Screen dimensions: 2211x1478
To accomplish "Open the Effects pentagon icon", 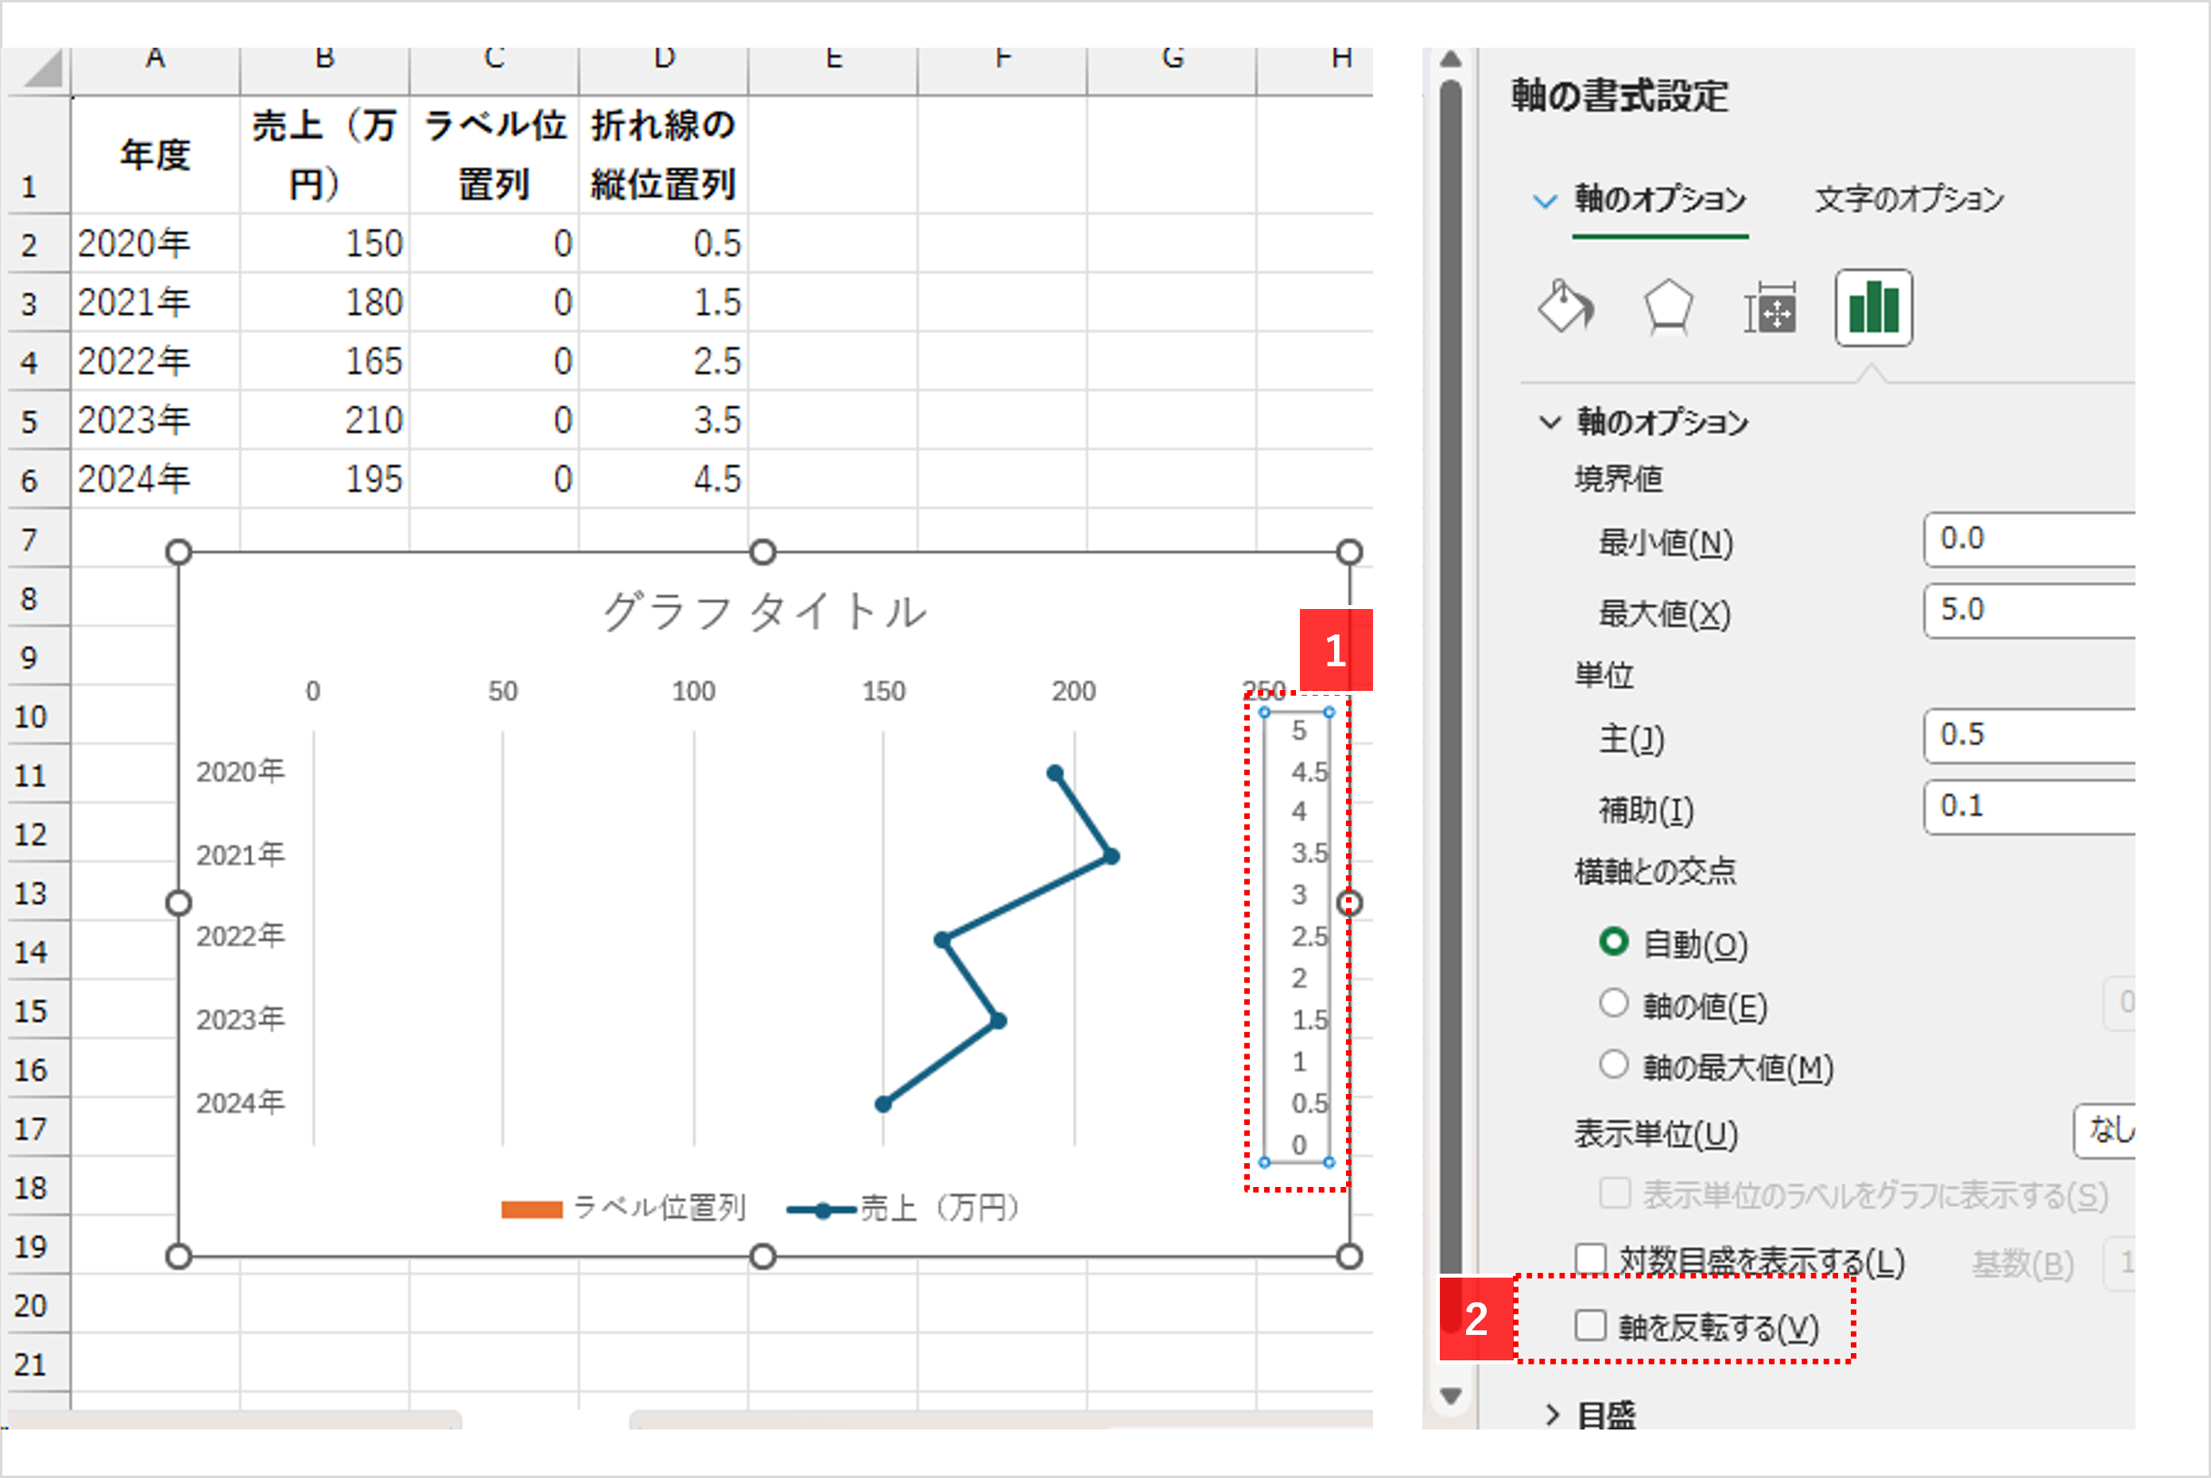I will (1668, 306).
